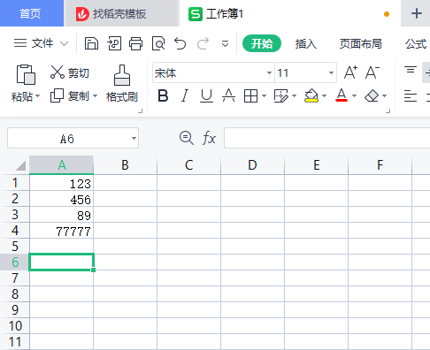430x350 pixels.
Task: Click the Print icon
Action: point(136,43)
